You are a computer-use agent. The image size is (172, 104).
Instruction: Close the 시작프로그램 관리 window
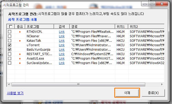pos(162,4)
